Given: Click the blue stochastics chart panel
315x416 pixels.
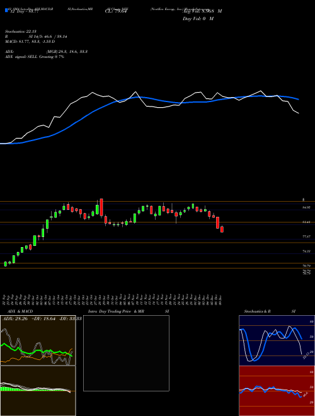Looking at the screenshot, I should [277, 340].
